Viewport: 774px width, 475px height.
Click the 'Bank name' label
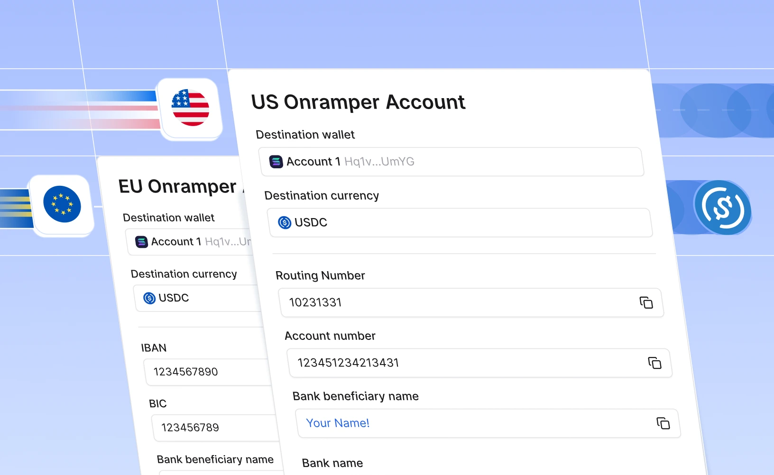[332, 463]
